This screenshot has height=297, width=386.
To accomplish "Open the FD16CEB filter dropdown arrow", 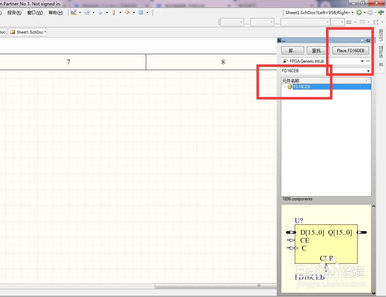I will coord(368,71).
